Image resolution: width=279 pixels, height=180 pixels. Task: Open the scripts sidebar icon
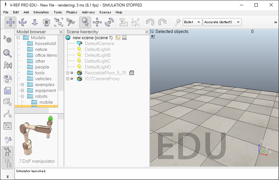click(8, 91)
